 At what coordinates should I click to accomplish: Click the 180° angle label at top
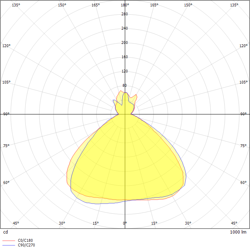125,5
